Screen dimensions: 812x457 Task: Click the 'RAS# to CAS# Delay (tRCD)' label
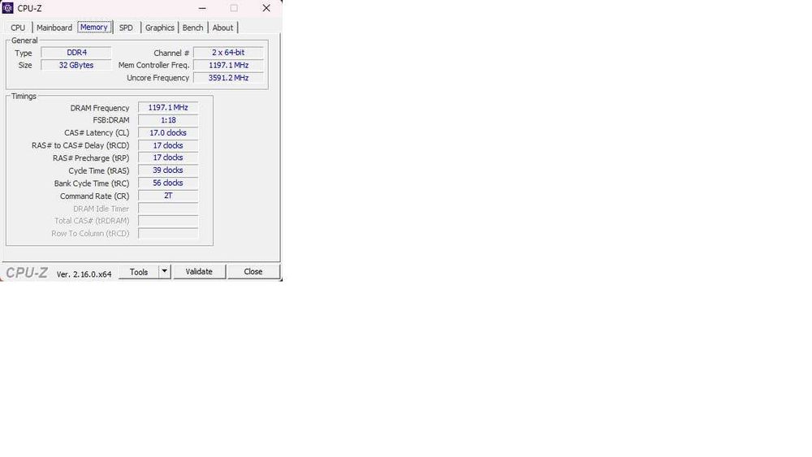coord(80,145)
